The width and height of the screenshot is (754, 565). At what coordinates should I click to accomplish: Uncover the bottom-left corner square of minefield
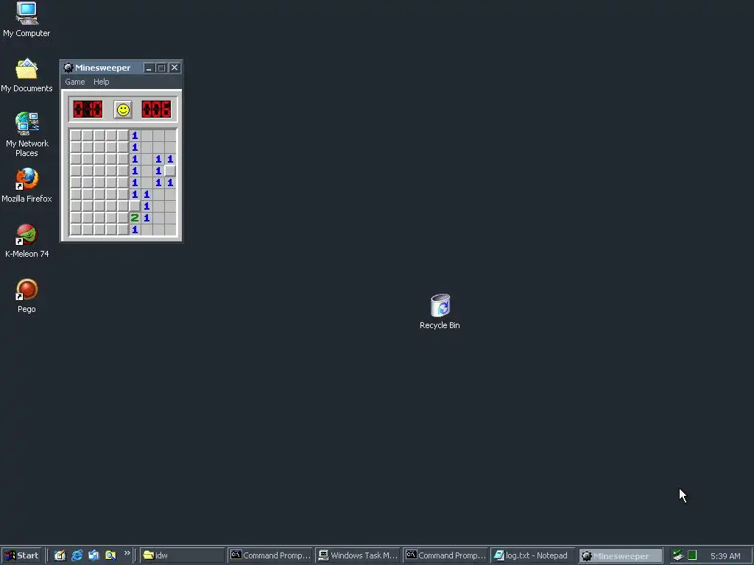(76, 230)
